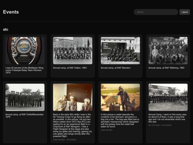Image resolution: width=193 pixels, height=145 pixels.
Task: Select the Air Training Corps flying description text
Action: pos(72,125)
